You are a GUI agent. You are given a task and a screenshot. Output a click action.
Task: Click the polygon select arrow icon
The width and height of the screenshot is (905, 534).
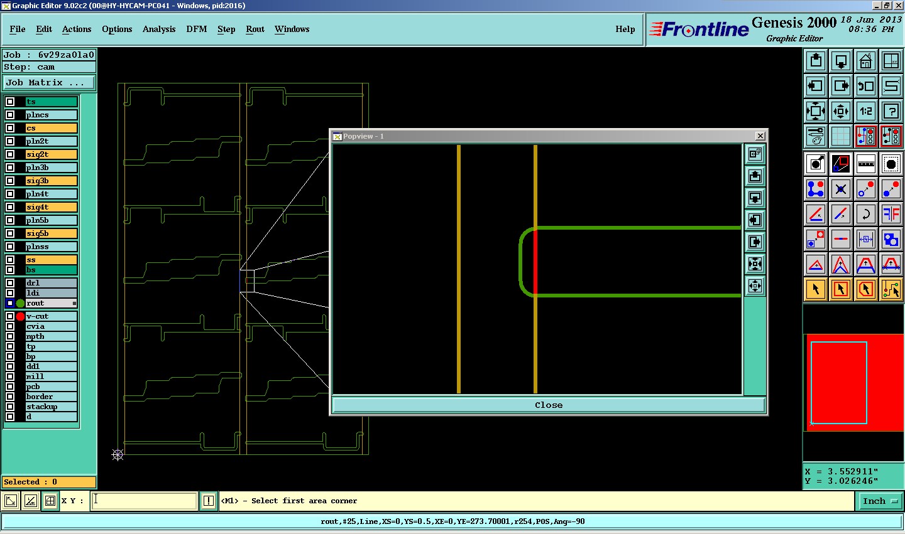[866, 289]
